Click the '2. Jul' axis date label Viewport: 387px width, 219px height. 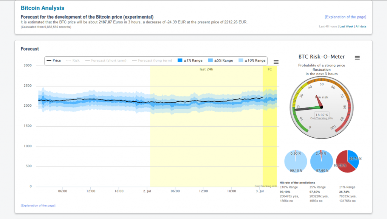pos(147,191)
